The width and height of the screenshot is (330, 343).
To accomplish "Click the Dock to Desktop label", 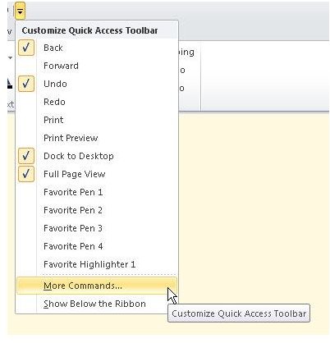I will tap(79, 156).
